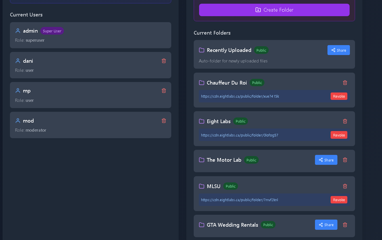Share the GTA Wedding Rentals folder
382x240 pixels.
point(326,225)
